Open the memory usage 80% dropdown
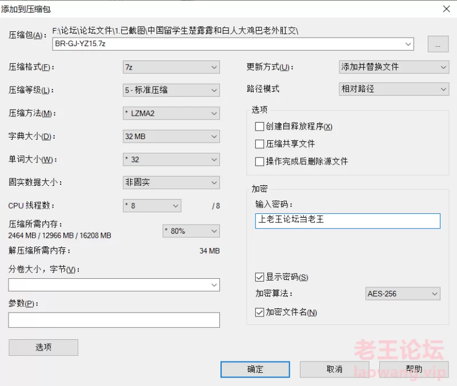The height and width of the screenshot is (386, 457). coord(191,231)
